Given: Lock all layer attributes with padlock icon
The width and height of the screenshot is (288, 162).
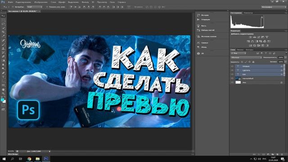Looking at the screenshot, I should pyautogui.click(x=253, y=62).
